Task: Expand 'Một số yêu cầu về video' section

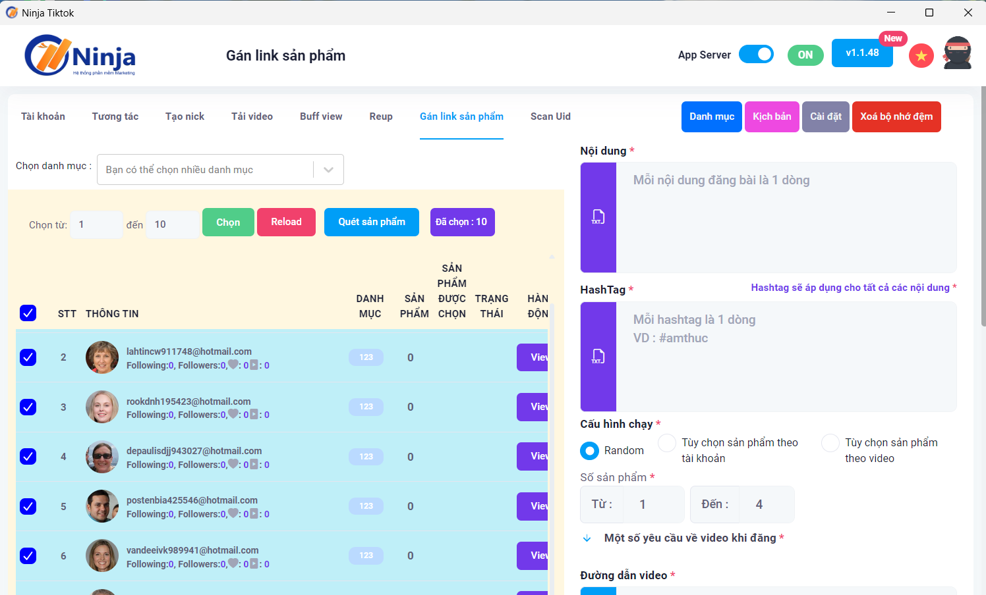Action: tap(587, 538)
